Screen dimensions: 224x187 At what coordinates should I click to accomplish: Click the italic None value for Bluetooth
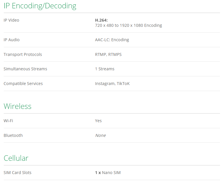pyautogui.click(x=100, y=135)
